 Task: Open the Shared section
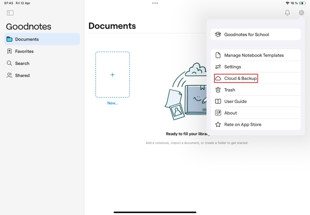pos(42,75)
